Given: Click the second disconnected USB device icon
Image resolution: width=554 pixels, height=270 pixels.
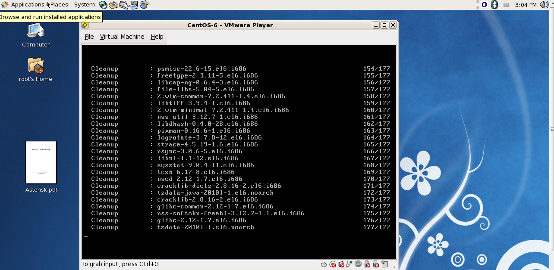Looking at the screenshot, I should pyautogui.click(x=376, y=264).
